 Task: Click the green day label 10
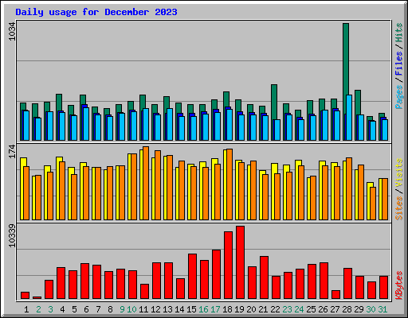tap(131, 309)
